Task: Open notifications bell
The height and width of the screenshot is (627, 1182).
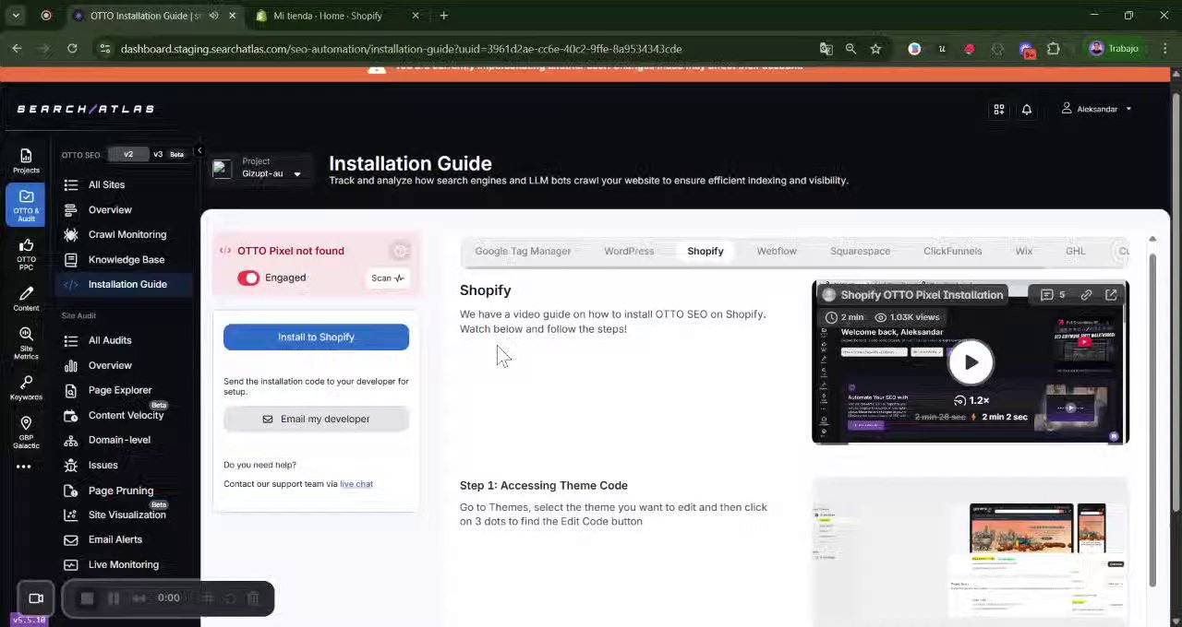Action: (1026, 109)
